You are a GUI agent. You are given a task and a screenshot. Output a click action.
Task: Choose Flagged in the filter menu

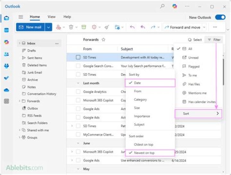[198, 67]
